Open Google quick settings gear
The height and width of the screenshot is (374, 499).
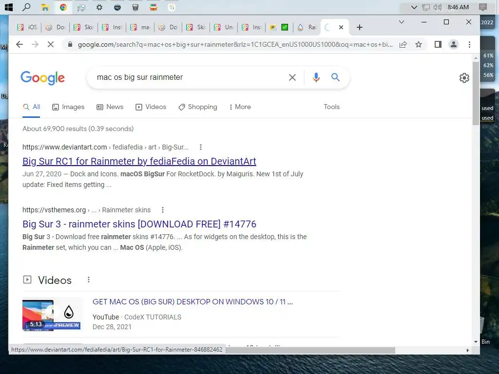tap(464, 77)
